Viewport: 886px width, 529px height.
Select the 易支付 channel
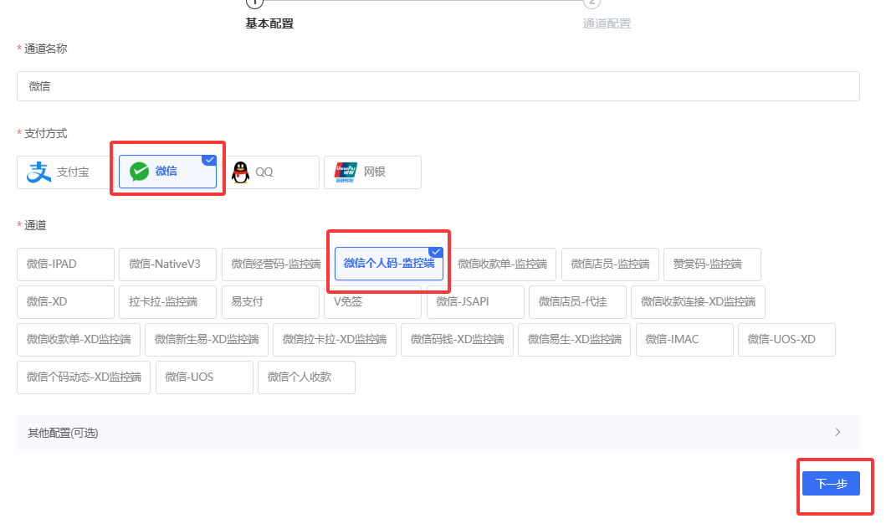[x=270, y=301]
